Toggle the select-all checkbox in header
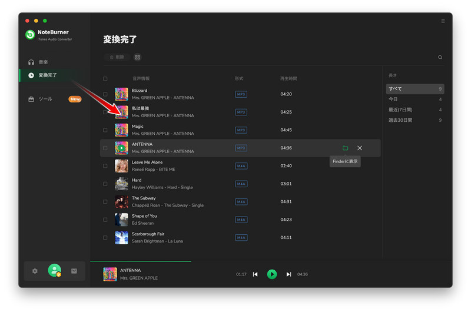This screenshot has width=471, height=312. [105, 79]
